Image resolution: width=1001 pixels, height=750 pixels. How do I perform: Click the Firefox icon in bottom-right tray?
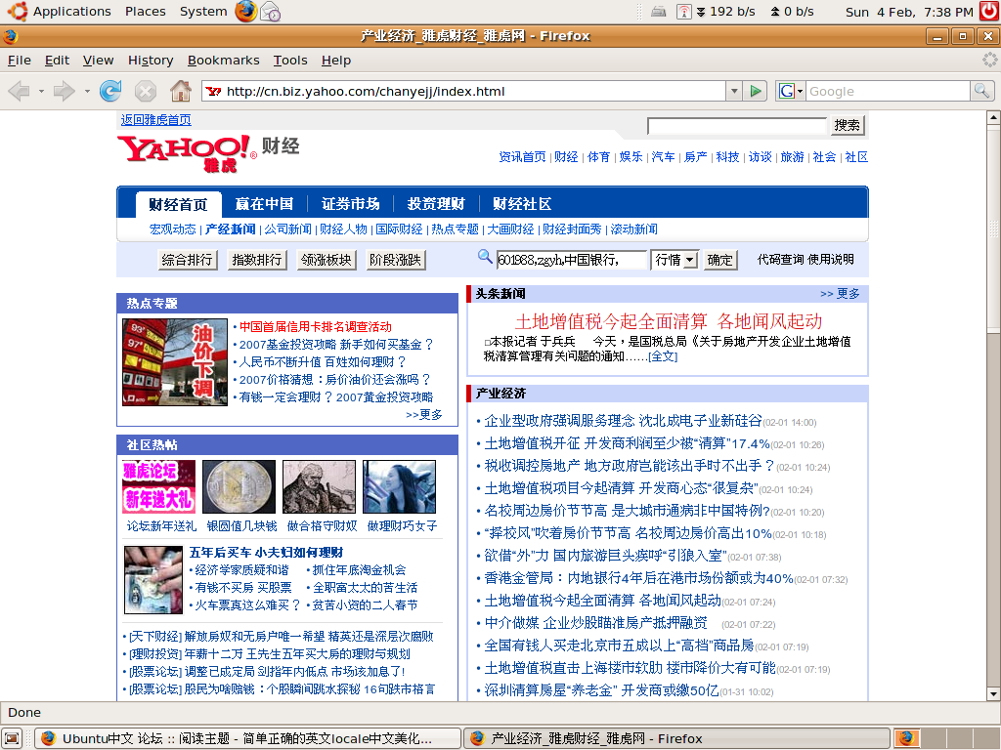click(x=906, y=738)
